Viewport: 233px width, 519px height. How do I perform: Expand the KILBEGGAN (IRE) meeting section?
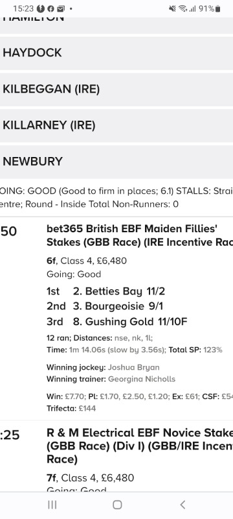[x=116, y=90]
